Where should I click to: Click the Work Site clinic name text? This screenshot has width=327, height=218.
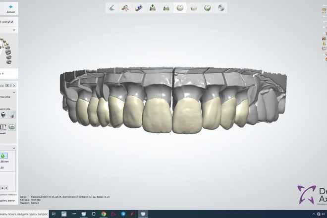[36, 200]
